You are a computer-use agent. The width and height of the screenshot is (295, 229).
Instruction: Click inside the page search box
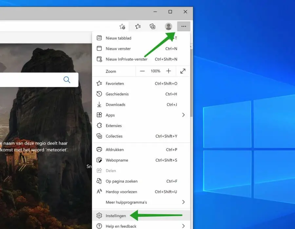pyautogui.click(x=39, y=80)
